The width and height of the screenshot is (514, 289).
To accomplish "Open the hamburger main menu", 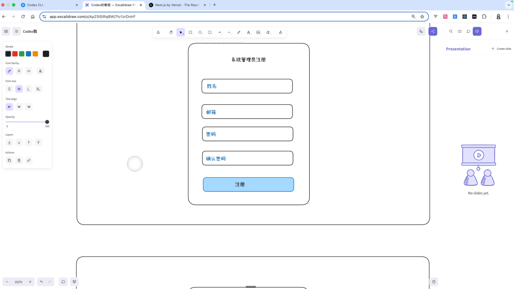I will point(16,31).
